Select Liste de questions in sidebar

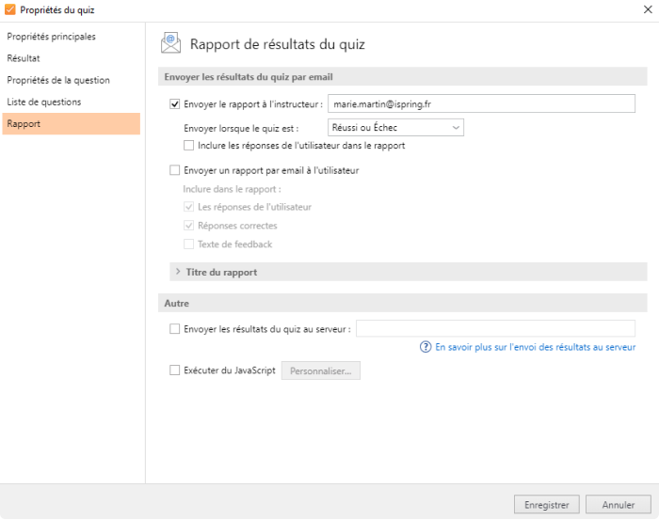click(43, 102)
